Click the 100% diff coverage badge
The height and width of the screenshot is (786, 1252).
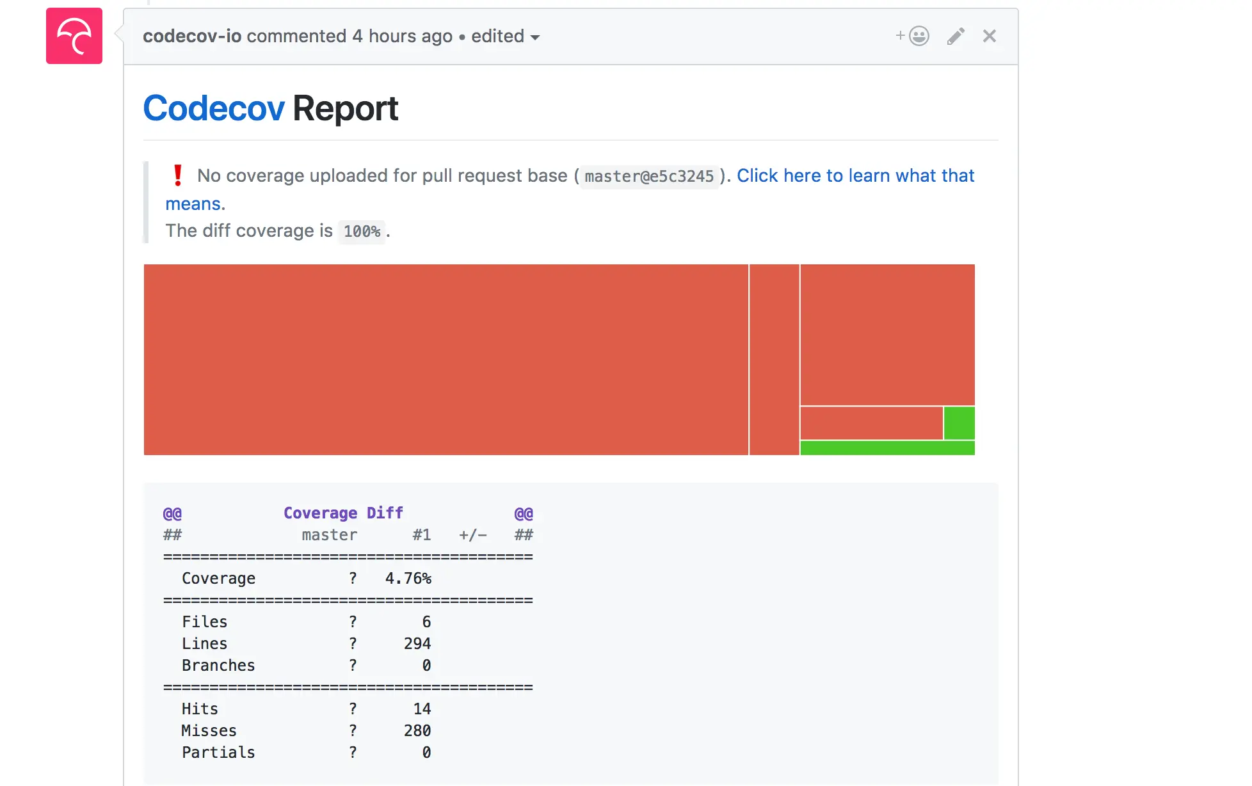pyautogui.click(x=362, y=232)
